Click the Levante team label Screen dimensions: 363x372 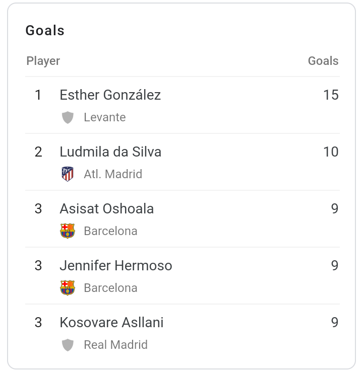(105, 117)
